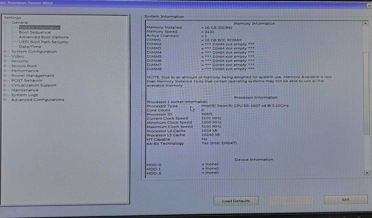Screen dimensions: 372x218
Task: Click 64-Bit Technology Yes (Intel EM64T) value
Action: (219, 143)
